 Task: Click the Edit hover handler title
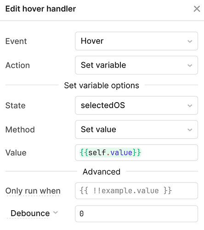pos(40,9)
